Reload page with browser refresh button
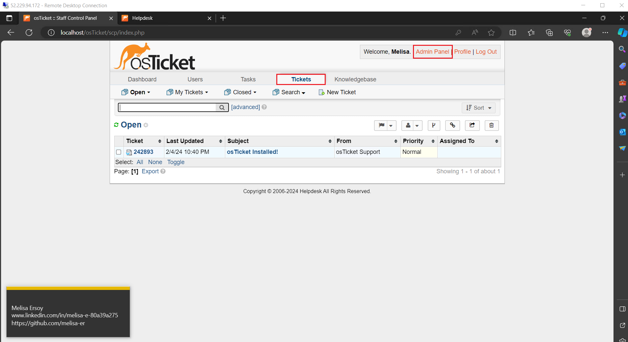Screen dimensions: 628x342 [x=29, y=32]
